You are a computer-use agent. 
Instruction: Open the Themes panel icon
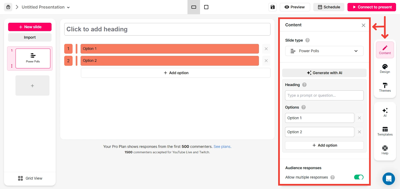click(385, 87)
